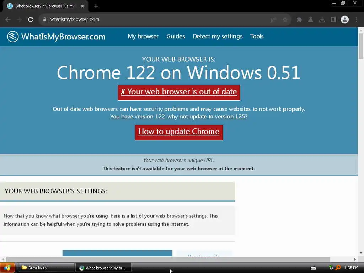This screenshot has height=273, width=364.
Task: Open the Windows Start button
Action: [x=7, y=268]
